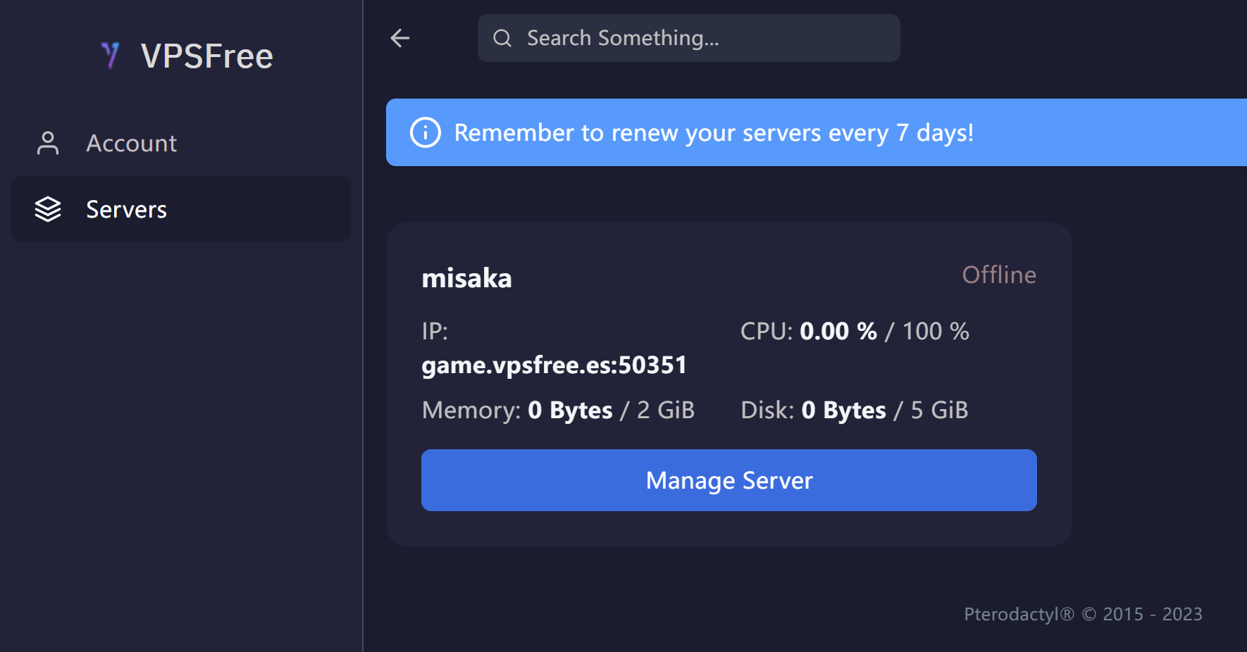Click the game.vpsfree.es:50351 address text

[x=554, y=365]
